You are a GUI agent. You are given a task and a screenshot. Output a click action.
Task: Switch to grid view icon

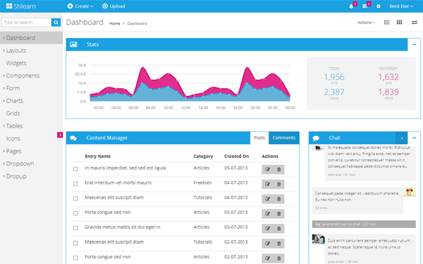(x=399, y=23)
